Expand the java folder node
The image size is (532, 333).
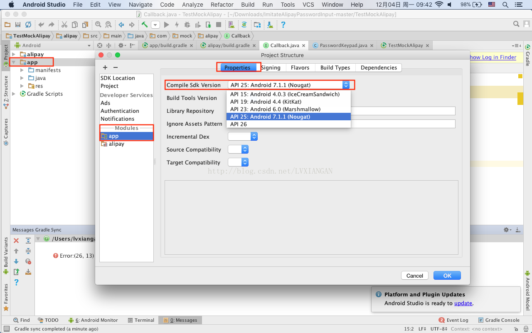(22, 78)
